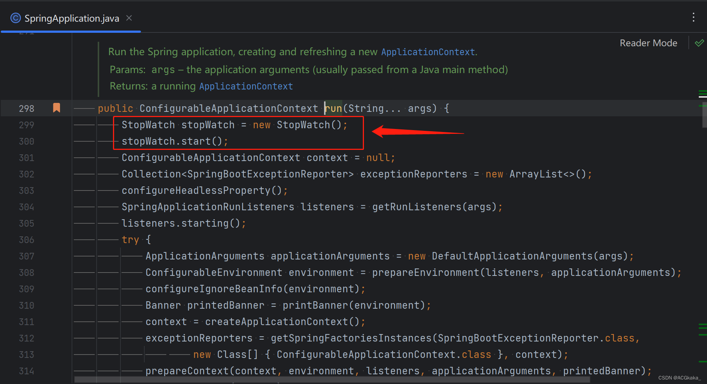Click configureHeadlessProperty() call
The image size is (707, 384).
click(202, 191)
